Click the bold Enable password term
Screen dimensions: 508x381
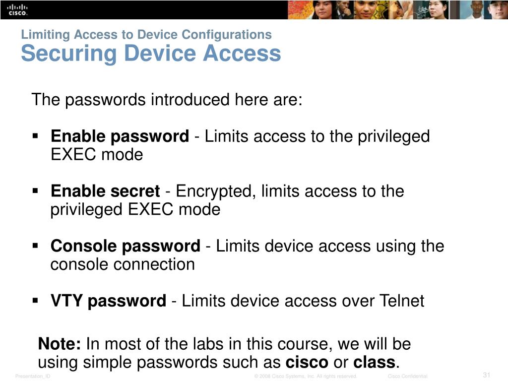click(x=120, y=136)
